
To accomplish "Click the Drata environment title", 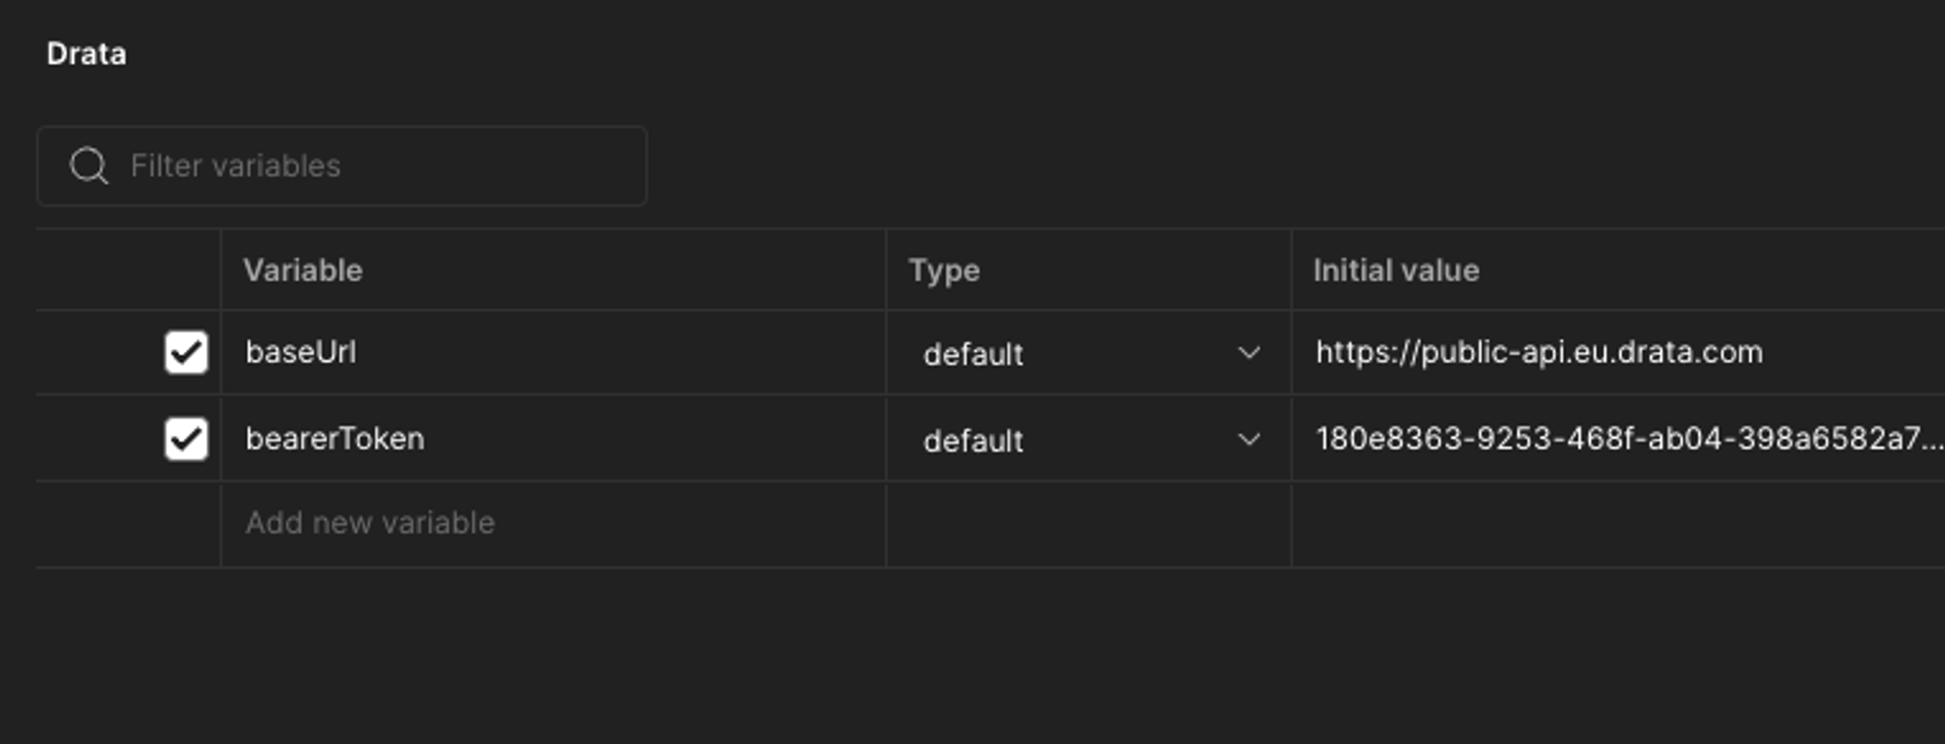I will 86,53.
